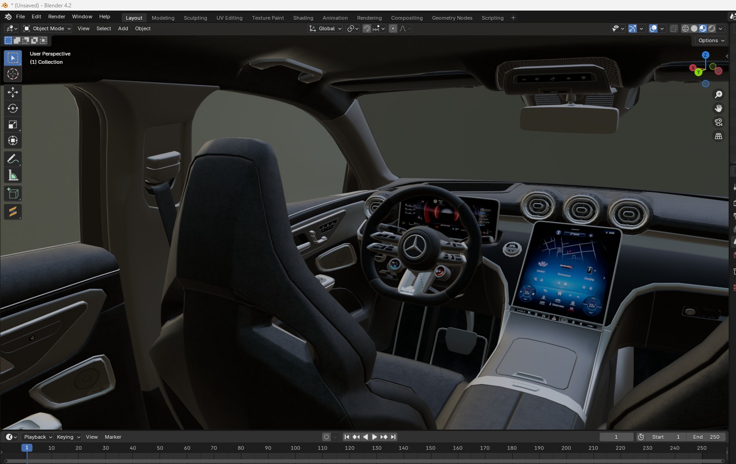Open the Render menu

tap(57, 17)
